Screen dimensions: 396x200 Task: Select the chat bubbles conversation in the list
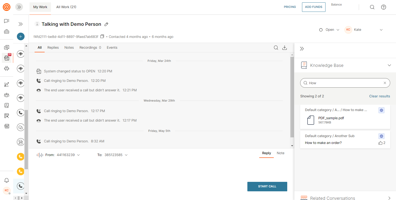[21, 127]
